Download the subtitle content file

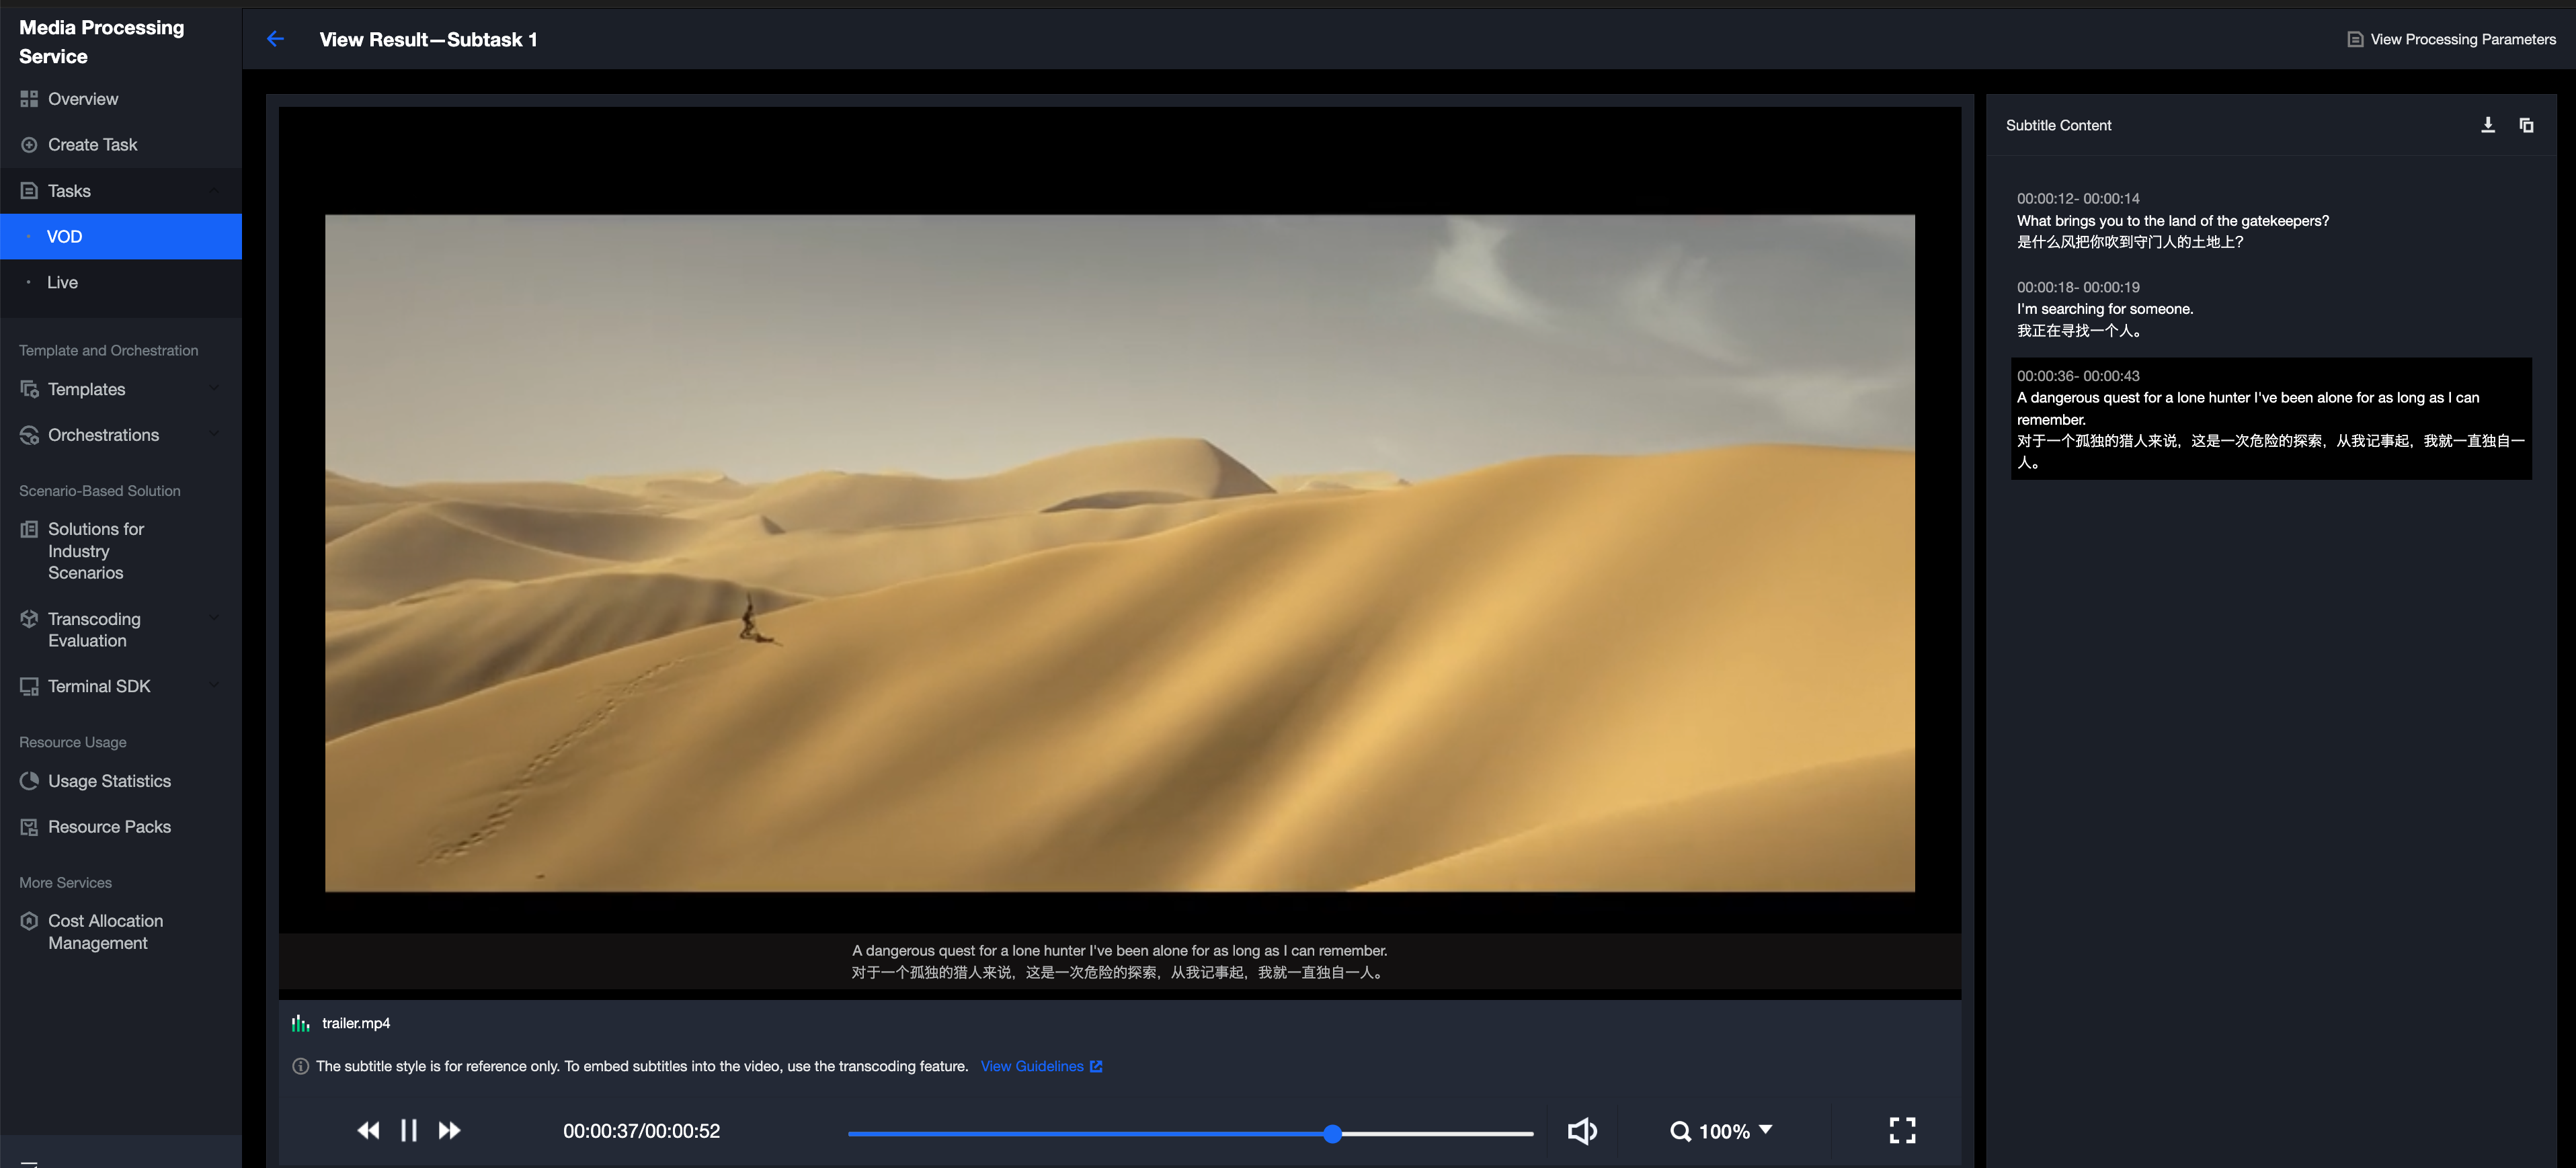2488,125
